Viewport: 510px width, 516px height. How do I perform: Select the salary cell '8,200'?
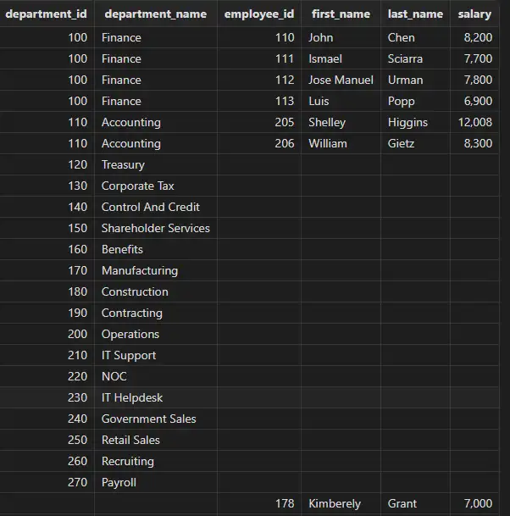click(x=474, y=37)
